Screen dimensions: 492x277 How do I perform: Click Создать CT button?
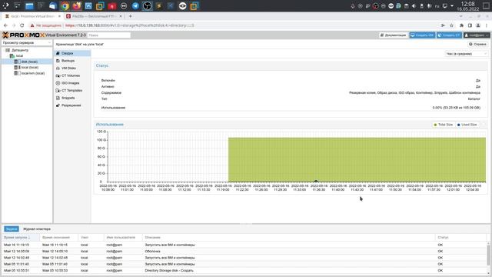point(449,35)
